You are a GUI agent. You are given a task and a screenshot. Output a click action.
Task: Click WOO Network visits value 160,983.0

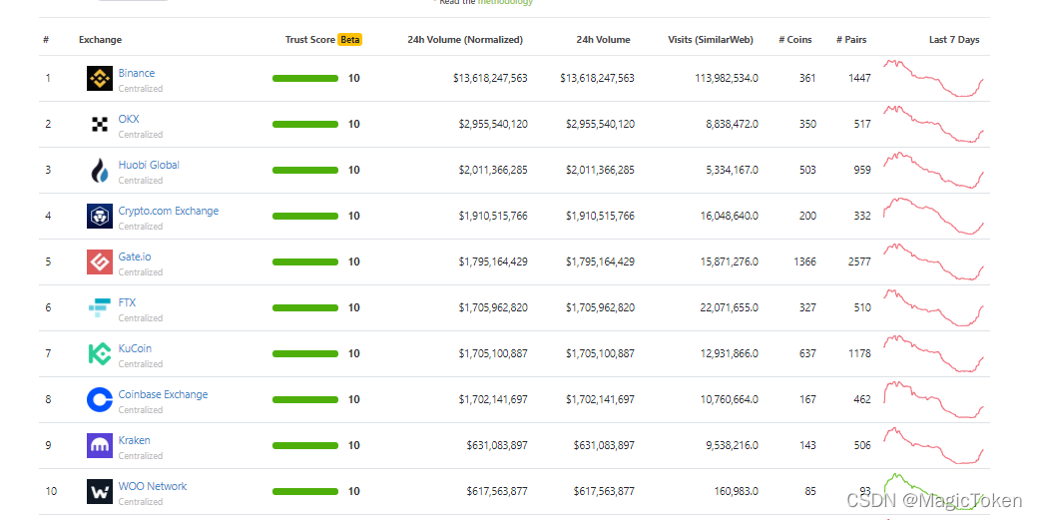(737, 491)
